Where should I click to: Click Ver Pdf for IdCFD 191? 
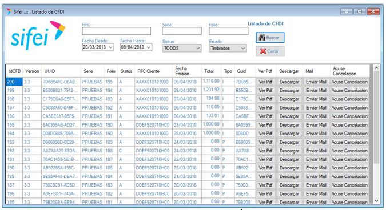(265, 159)
